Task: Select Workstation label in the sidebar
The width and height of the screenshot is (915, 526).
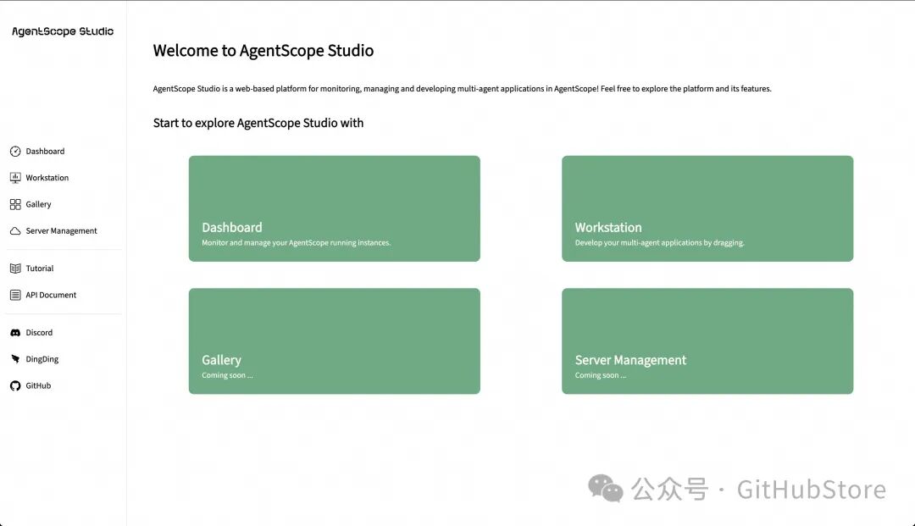Action: [x=47, y=178]
